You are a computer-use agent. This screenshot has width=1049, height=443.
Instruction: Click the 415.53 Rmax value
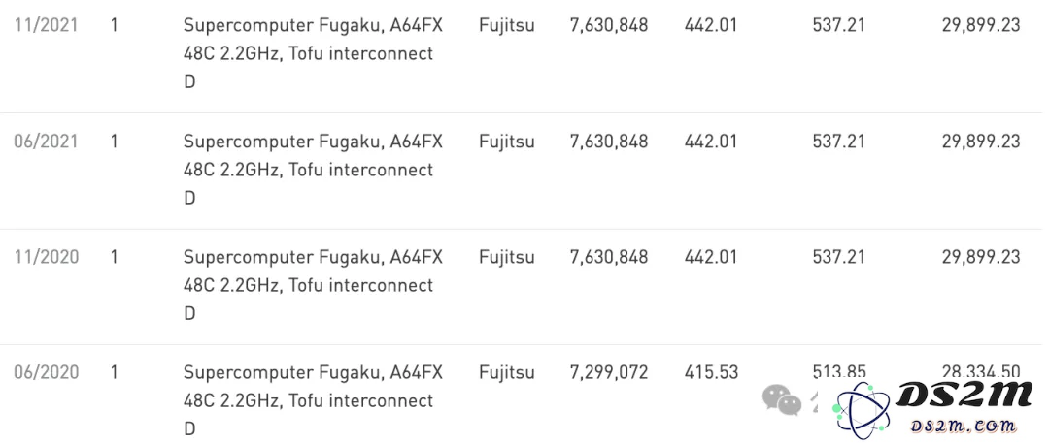[x=711, y=372]
